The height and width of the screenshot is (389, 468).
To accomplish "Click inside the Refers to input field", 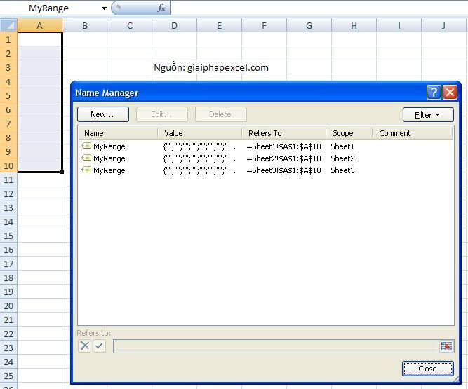I will click(x=276, y=346).
